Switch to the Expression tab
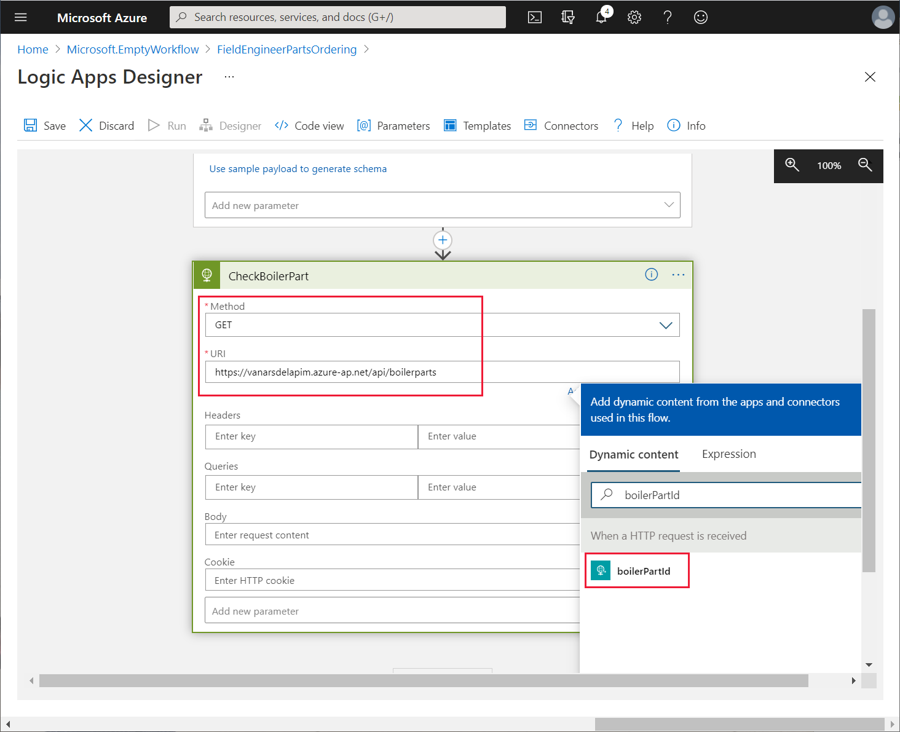Viewport: 900px width, 732px height. click(x=728, y=454)
